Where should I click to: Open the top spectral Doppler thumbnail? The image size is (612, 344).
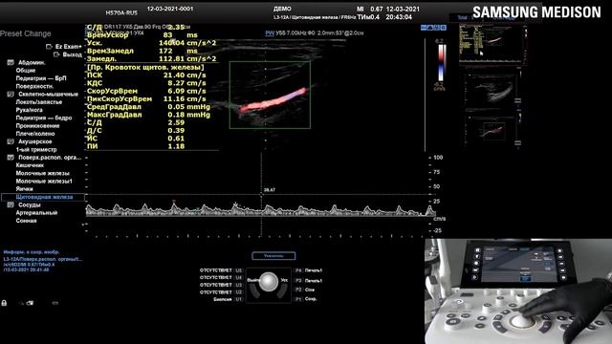pos(492,44)
